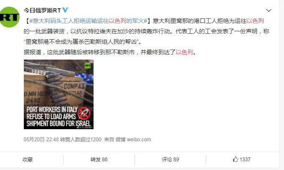
Task: Click red 以色列 keyword in first line
Action: 255,21
